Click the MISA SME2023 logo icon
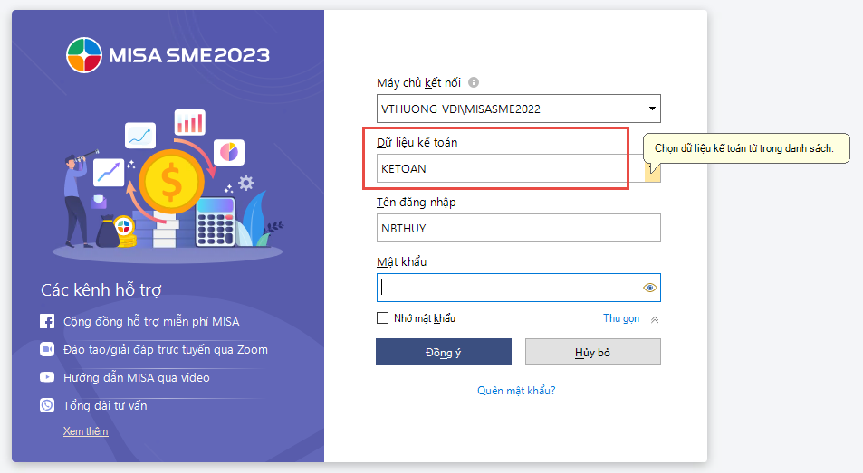This screenshot has width=863, height=473. [83, 54]
